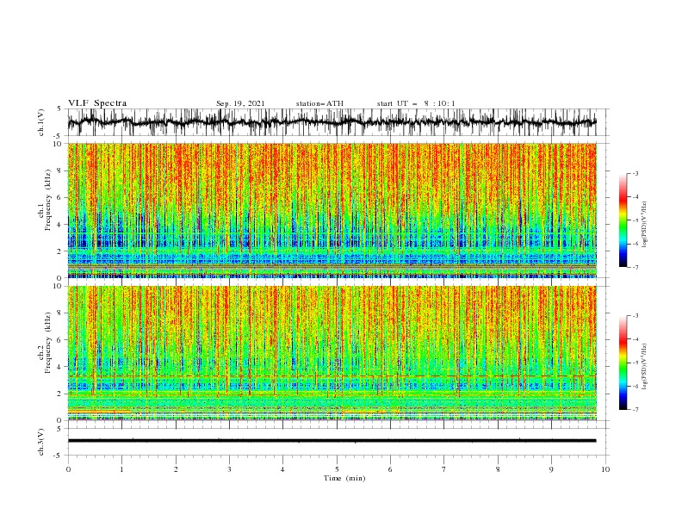Click the time axis tick '4'

283,469
